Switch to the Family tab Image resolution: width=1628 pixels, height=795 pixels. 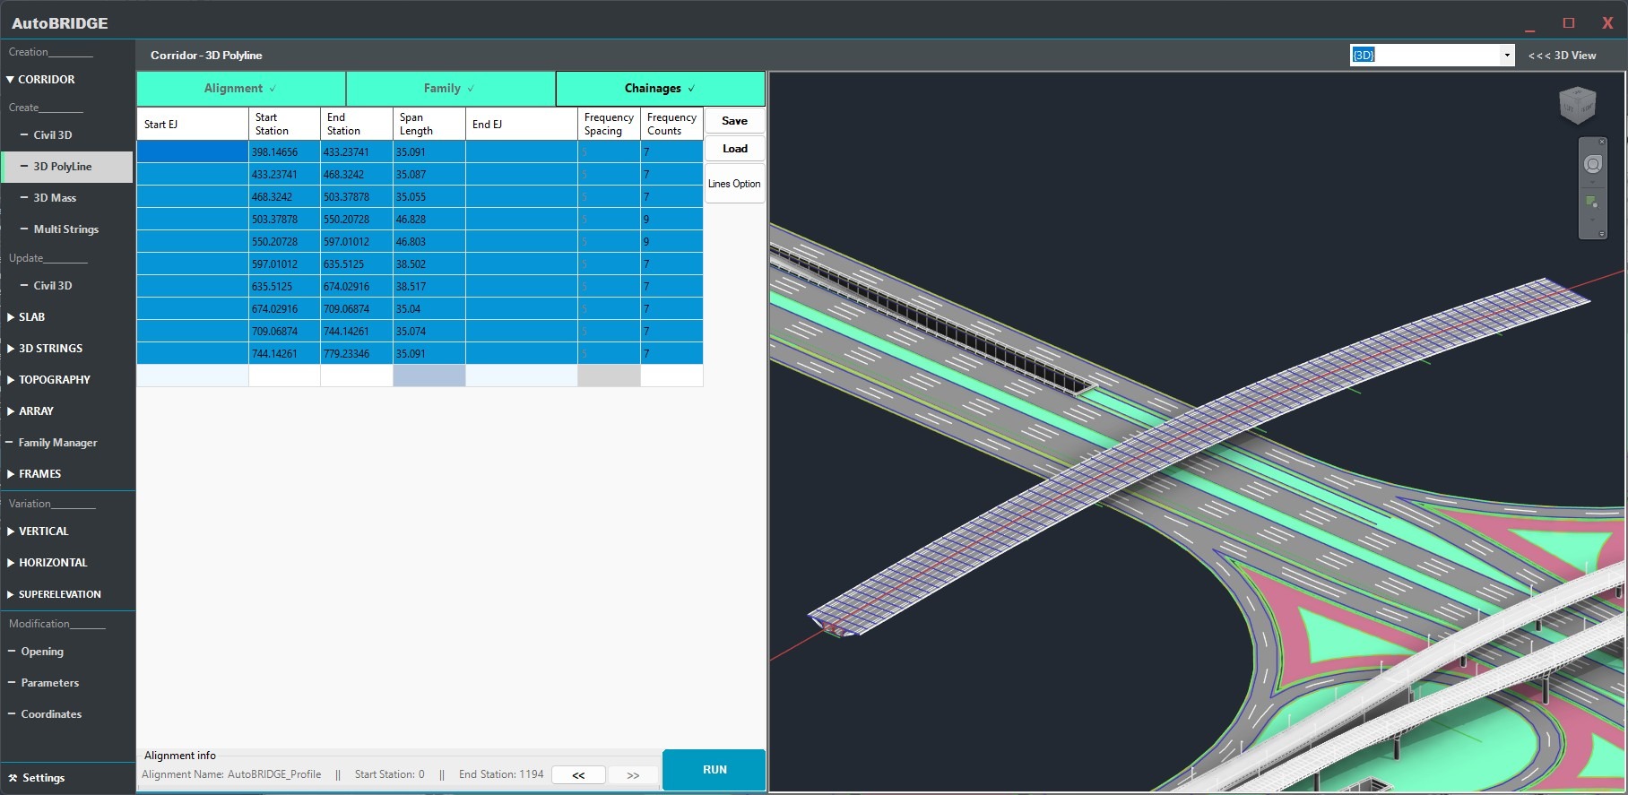point(450,89)
